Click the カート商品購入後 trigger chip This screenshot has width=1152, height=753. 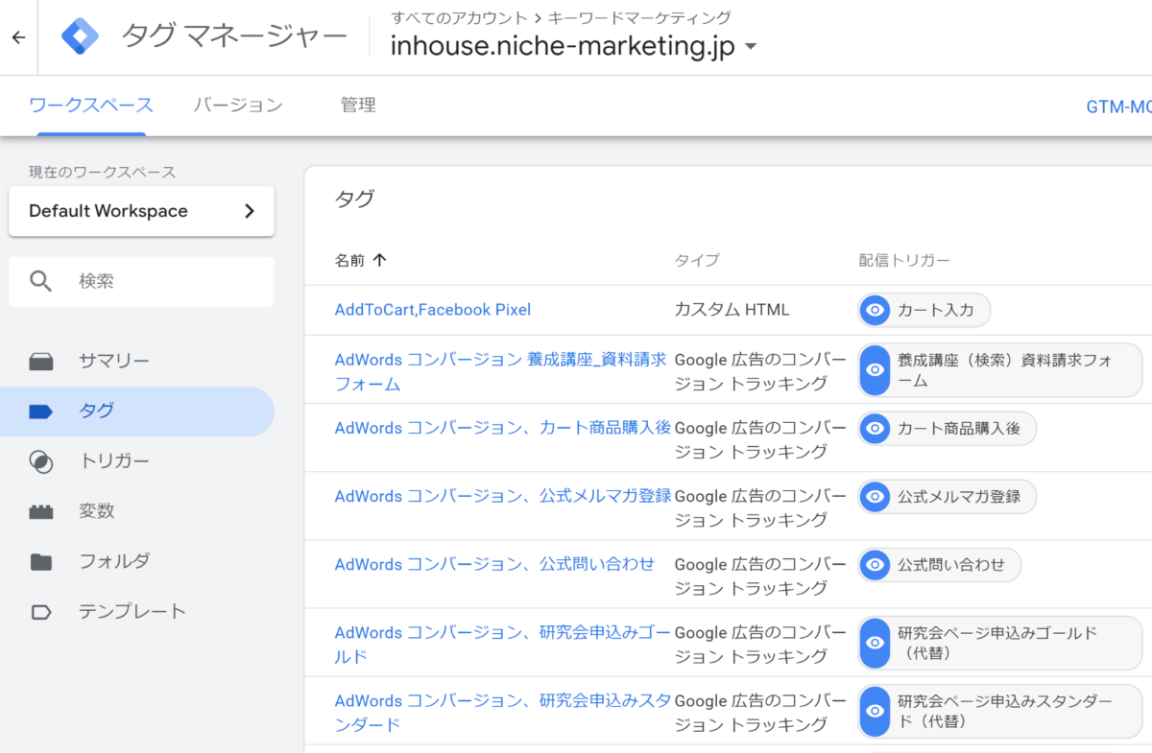point(948,428)
